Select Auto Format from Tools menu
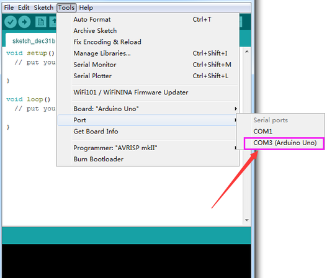Viewport: 327px width, 278px height. (148, 19)
